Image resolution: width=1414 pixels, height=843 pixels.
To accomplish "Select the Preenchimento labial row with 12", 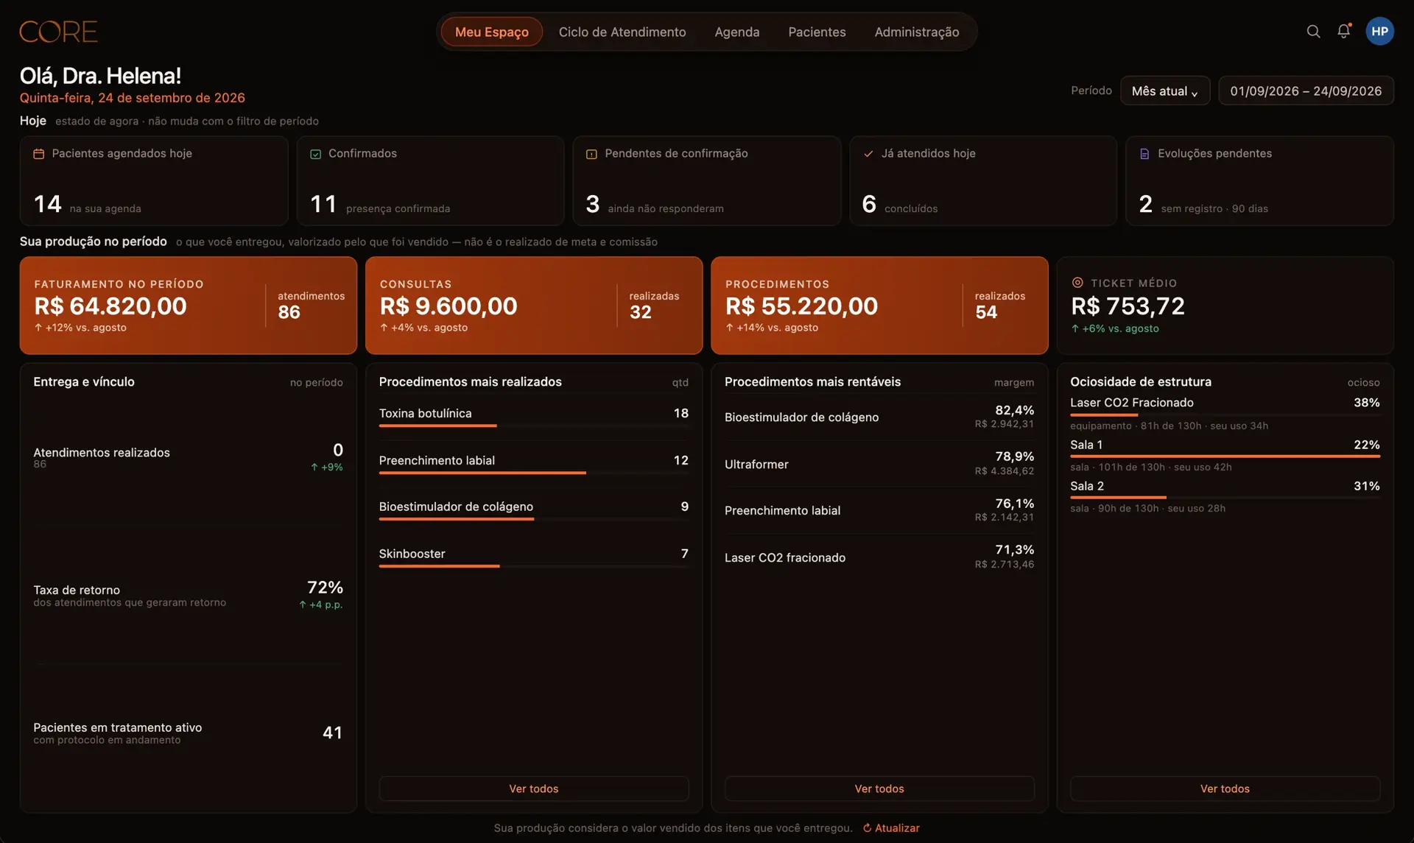I will click(533, 464).
